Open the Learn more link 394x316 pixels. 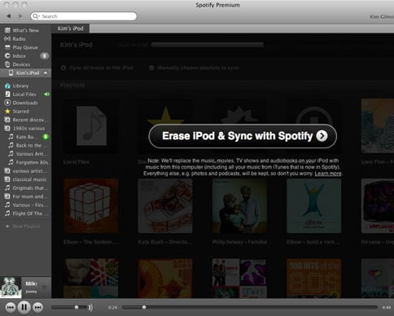(328, 173)
